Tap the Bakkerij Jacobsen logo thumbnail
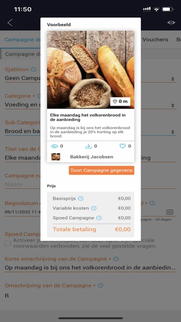181x322 pixels. pyautogui.click(x=56, y=157)
